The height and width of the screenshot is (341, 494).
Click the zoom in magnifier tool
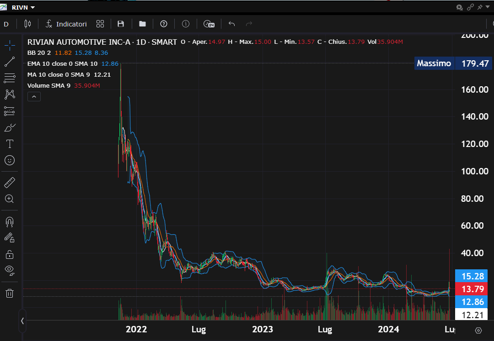click(10, 199)
